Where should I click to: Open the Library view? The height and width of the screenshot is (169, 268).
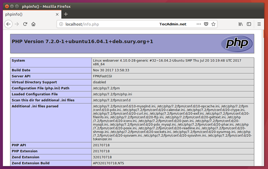(x=241, y=24)
